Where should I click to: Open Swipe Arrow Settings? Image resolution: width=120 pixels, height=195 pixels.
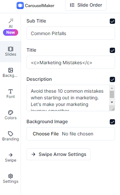tap(59, 154)
